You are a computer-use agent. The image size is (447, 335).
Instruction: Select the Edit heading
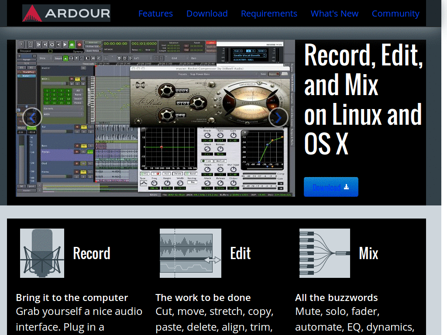[241, 253]
